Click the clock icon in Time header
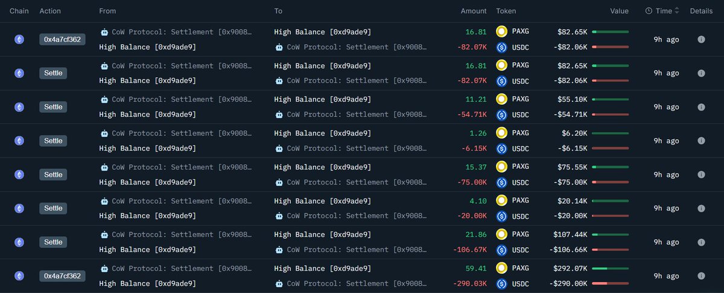 [x=649, y=11]
